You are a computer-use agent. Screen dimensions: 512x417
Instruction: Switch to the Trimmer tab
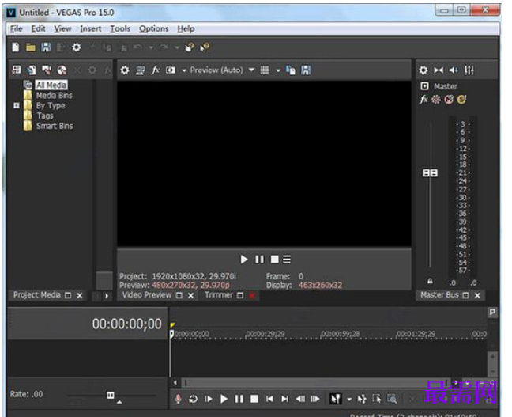(x=218, y=295)
